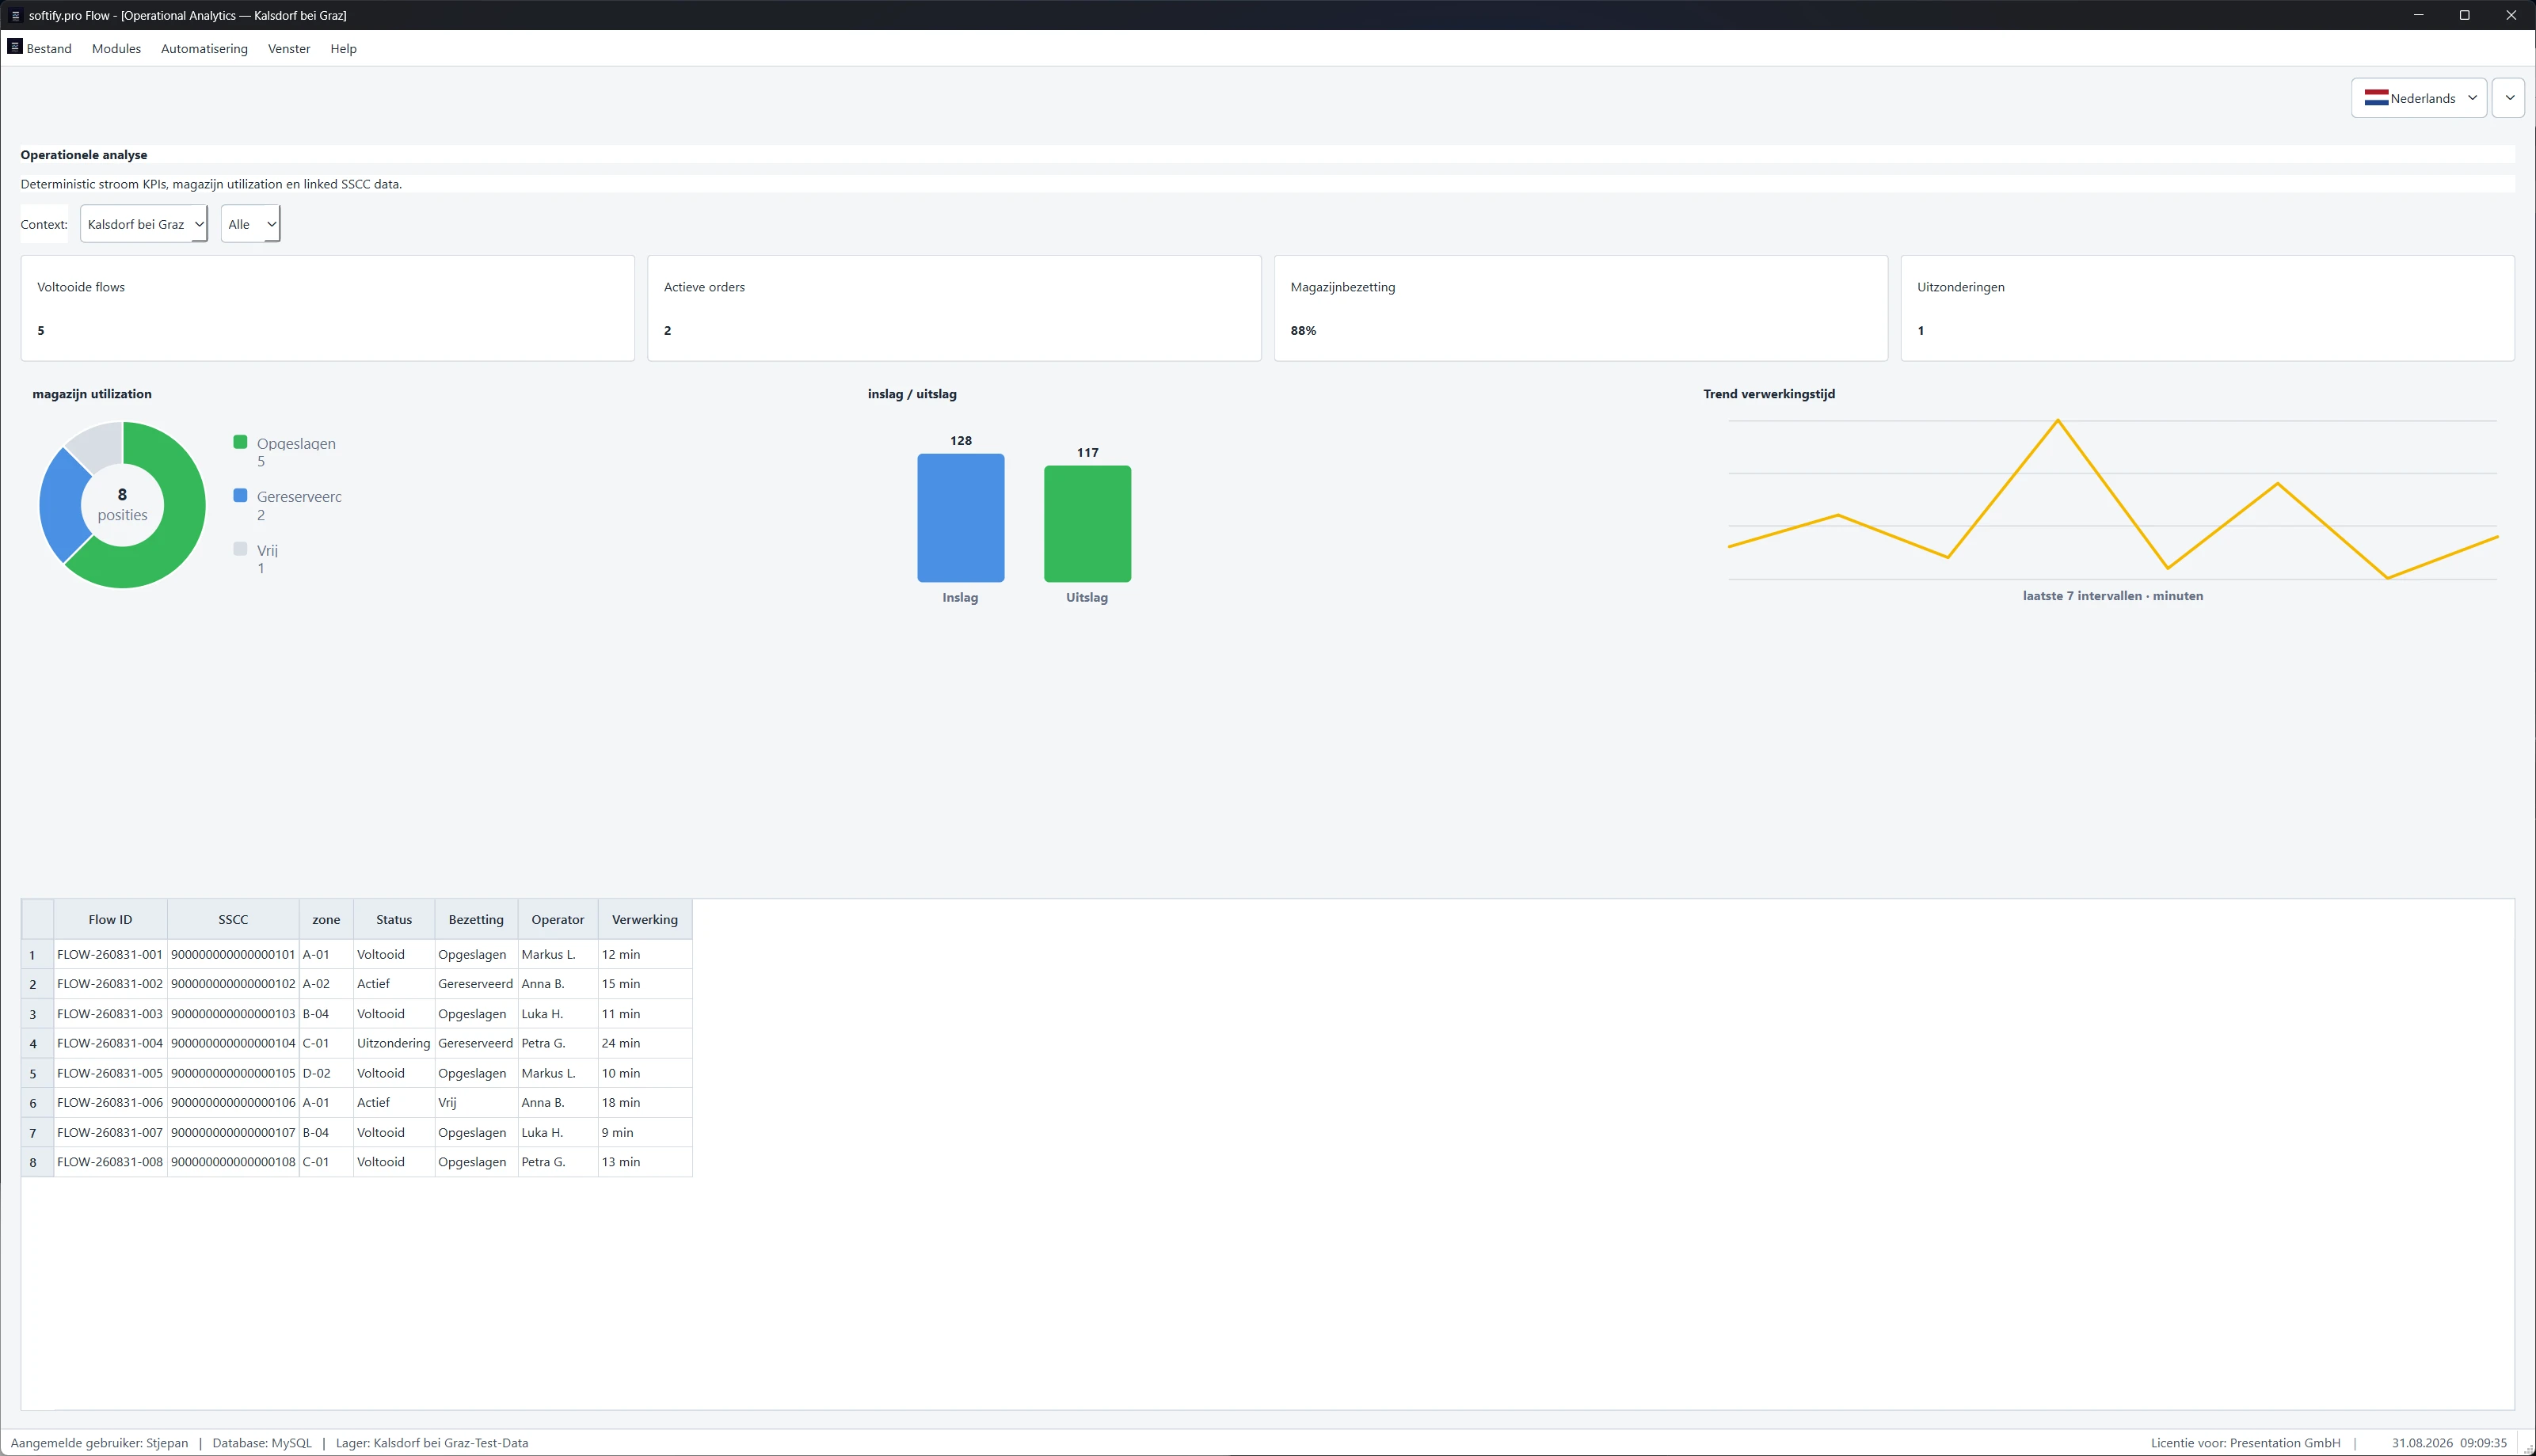Click the Database: MySQL status entry
This screenshot has width=2536, height=1456.
[x=262, y=1443]
